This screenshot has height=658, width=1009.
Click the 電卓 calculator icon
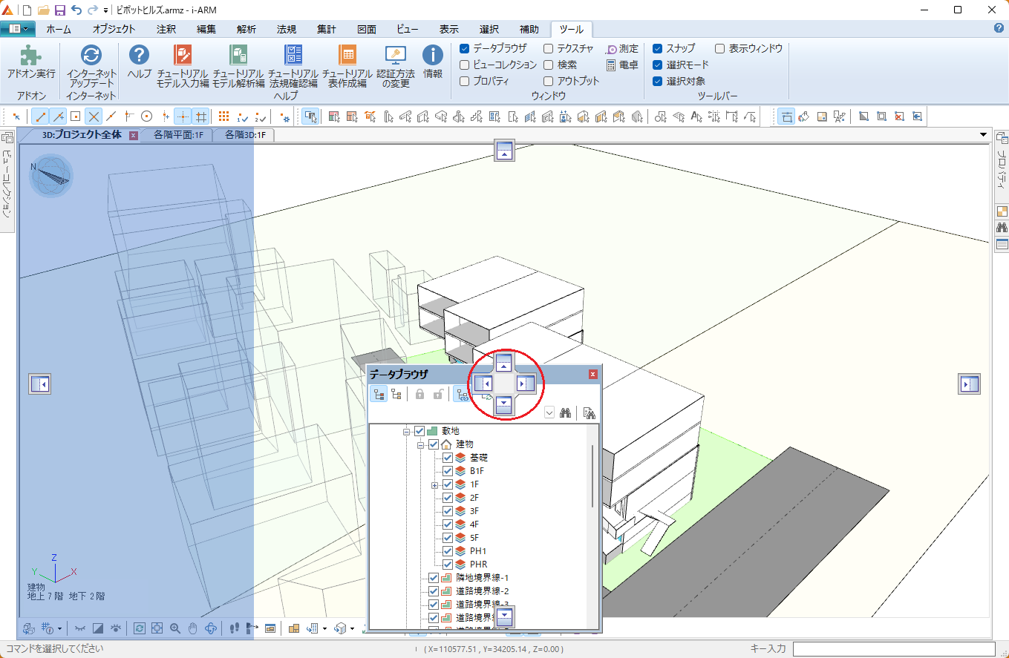click(x=611, y=65)
